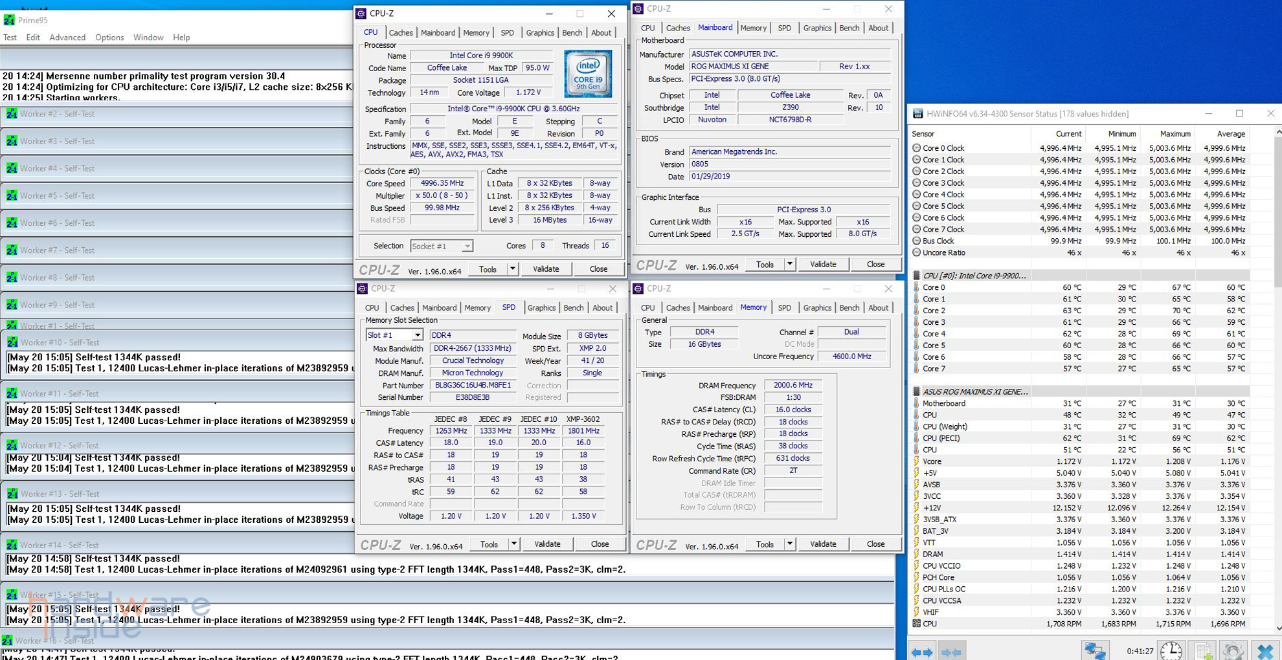Open Tools dropdown arrow in CPU-Z Memory window
The width and height of the screenshot is (1282, 660).
789,544
